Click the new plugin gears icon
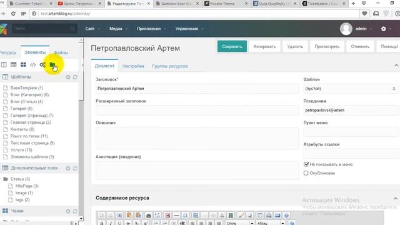The height and width of the screenshot is (225, 400). tap(42, 65)
